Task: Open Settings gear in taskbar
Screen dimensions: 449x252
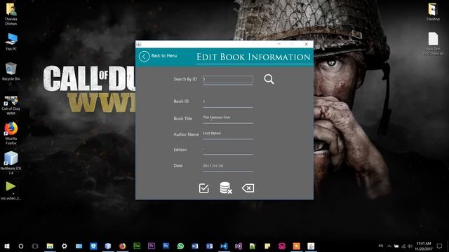Action: [65, 246]
